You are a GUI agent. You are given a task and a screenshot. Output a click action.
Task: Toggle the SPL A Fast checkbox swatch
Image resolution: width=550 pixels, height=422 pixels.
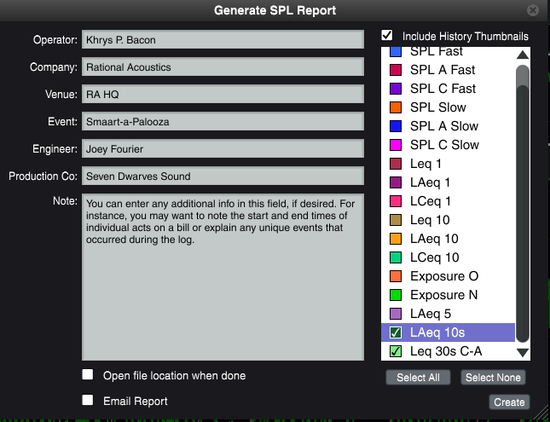pos(396,70)
